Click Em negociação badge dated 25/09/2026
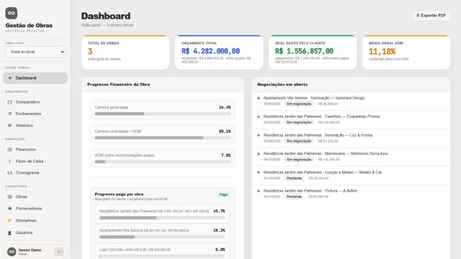The width and height of the screenshot is (461, 259). (299, 123)
